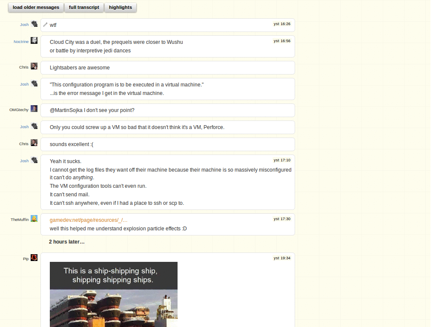Click 'The VM configuration tools can't even run.'

98,186
